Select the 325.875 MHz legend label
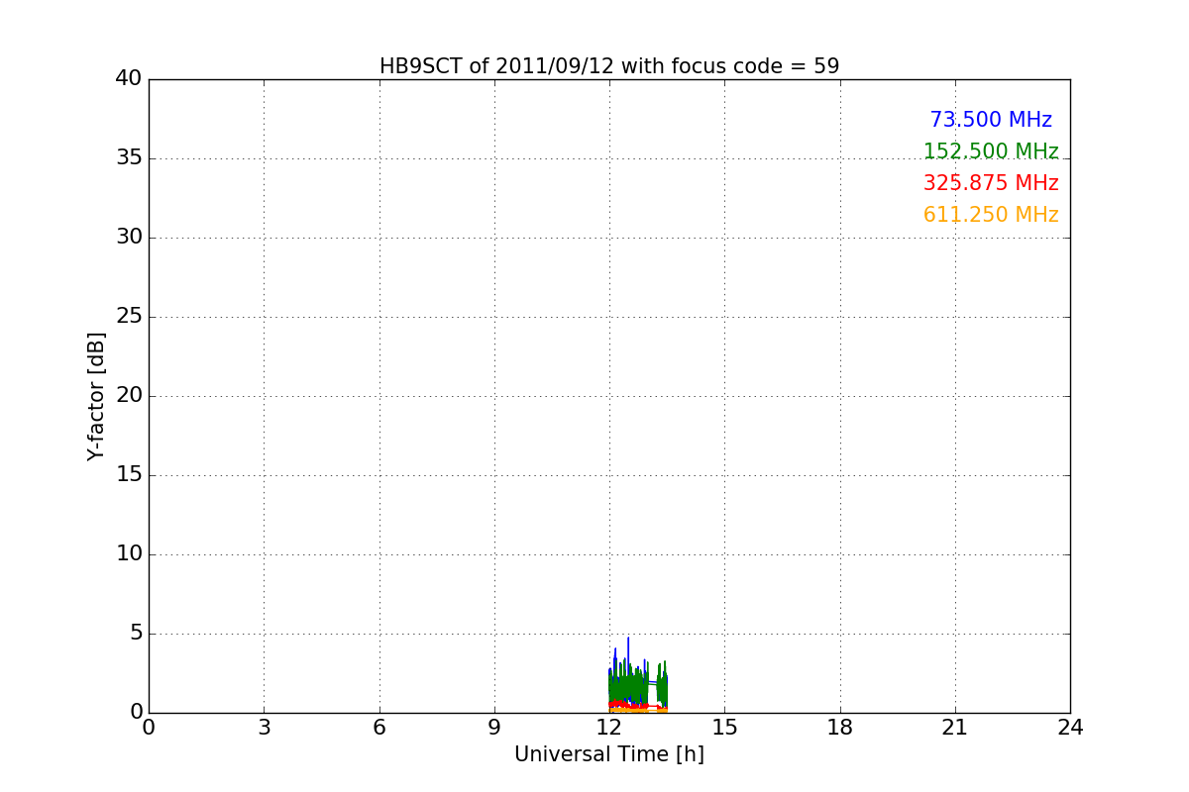Image resolution: width=1189 pixels, height=792 pixels. (x=991, y=183)
